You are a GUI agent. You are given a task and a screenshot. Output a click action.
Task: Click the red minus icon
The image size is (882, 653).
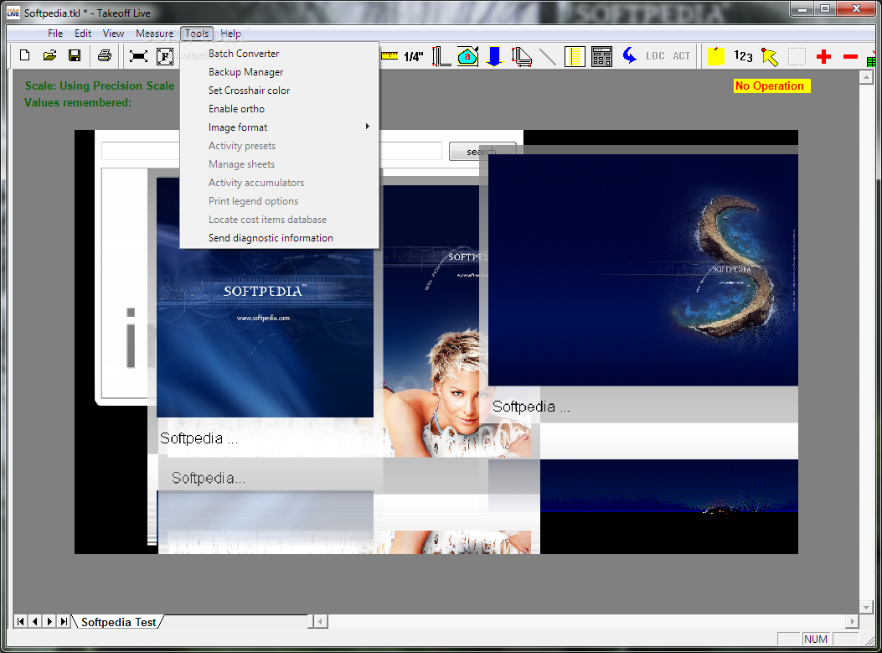[x=850, y=56]
